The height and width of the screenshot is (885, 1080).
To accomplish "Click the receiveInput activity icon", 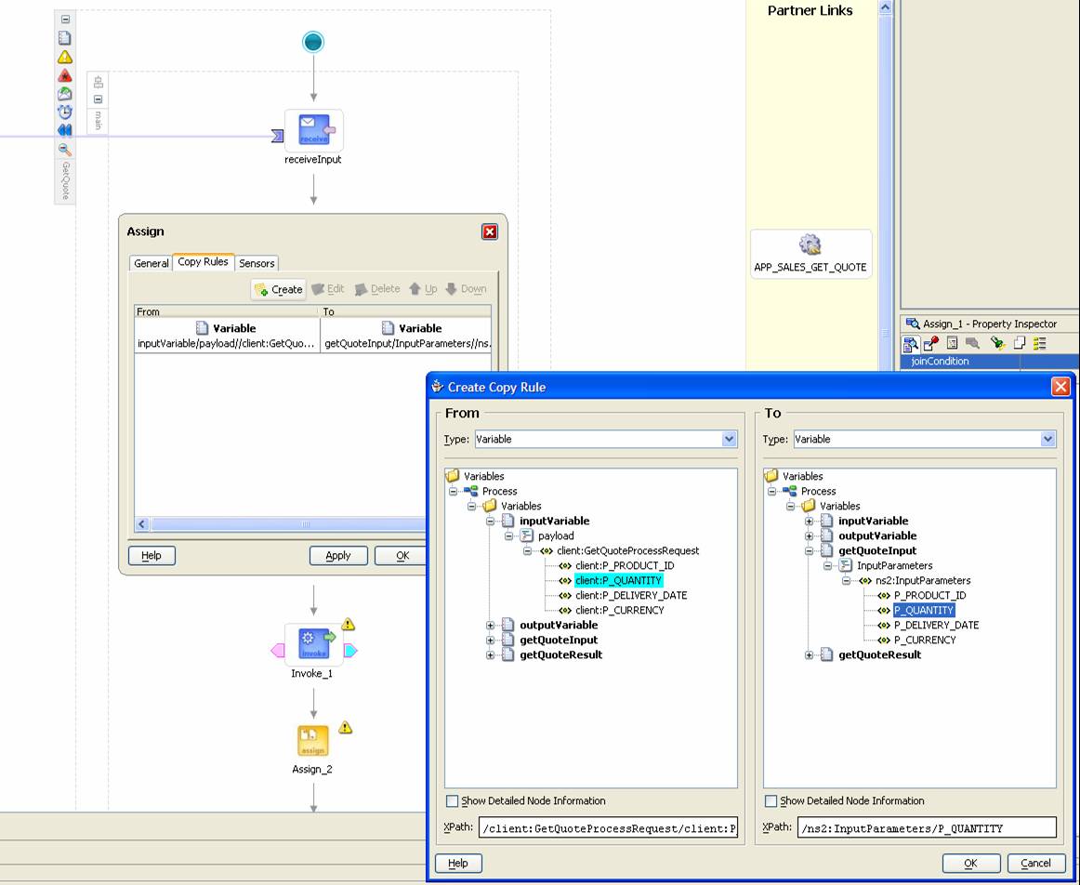I will point(313,130).
